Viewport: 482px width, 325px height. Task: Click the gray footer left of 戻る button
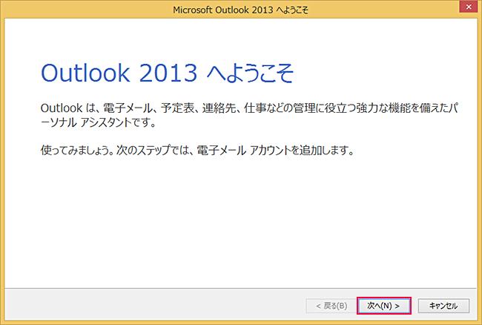148,306
